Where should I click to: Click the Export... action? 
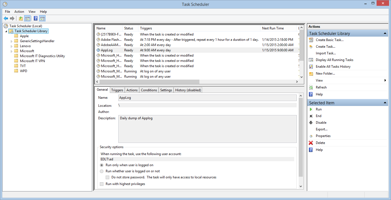(322, 129)
